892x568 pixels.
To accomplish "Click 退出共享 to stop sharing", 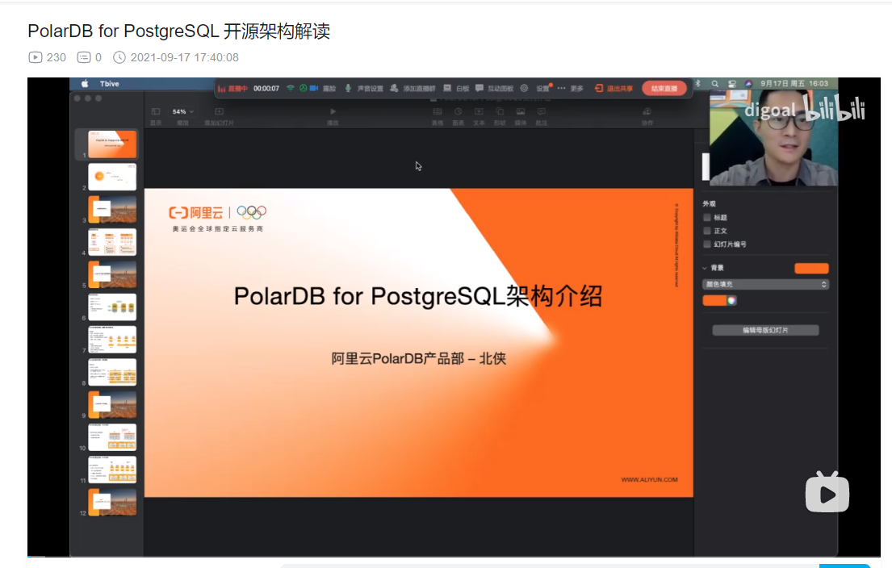I will [614, 88].
